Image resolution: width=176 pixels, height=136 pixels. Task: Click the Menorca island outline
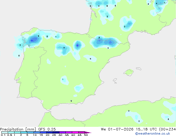pos(139,69)
